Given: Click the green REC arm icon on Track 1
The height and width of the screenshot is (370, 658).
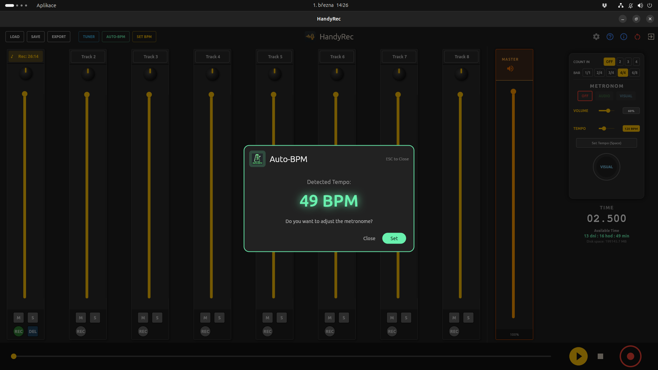Looking at the screenshot, I should tap(18, 331).
